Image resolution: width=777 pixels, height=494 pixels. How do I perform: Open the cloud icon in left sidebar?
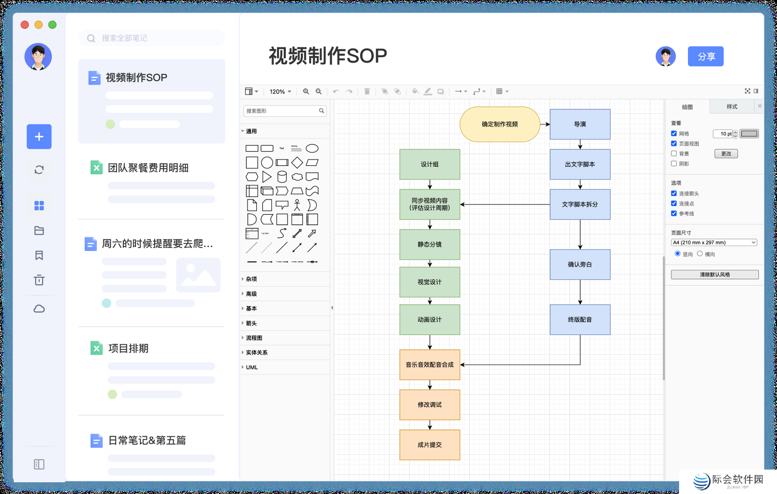point(39,309)
